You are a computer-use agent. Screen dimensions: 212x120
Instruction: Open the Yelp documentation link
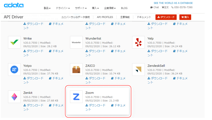click(x=180, y=51)
